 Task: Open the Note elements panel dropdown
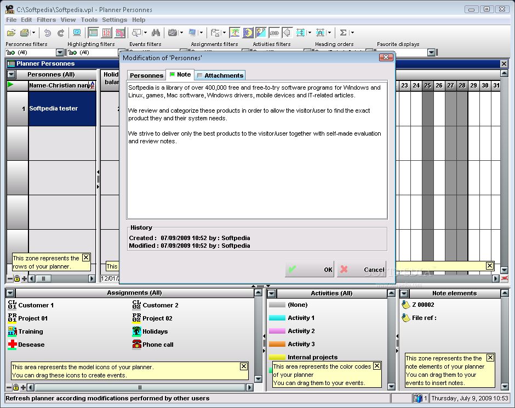pos(404,293)
